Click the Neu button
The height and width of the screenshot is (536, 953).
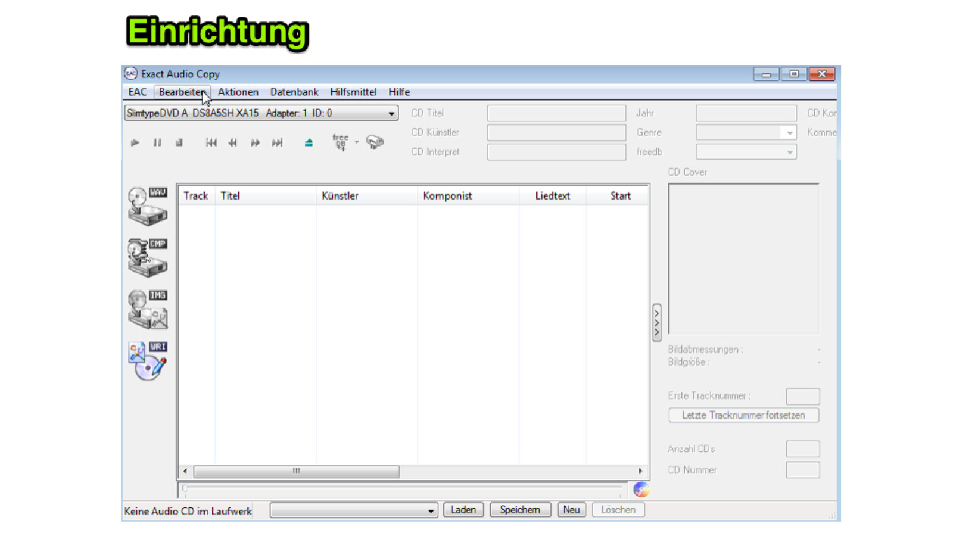[572, 510]
